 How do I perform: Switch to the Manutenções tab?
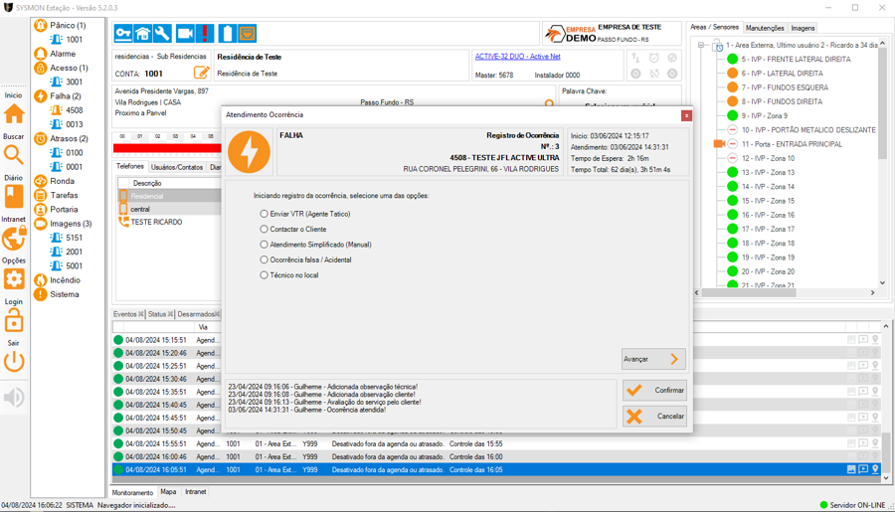point(765,28)
